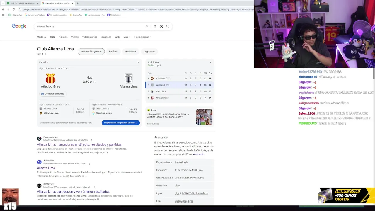Select the Chankas CYC standings row
The image size is (375, 211).
click(180, 79)
